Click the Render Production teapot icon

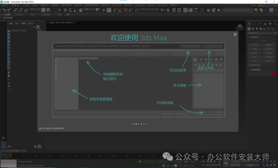pos(219,10)
